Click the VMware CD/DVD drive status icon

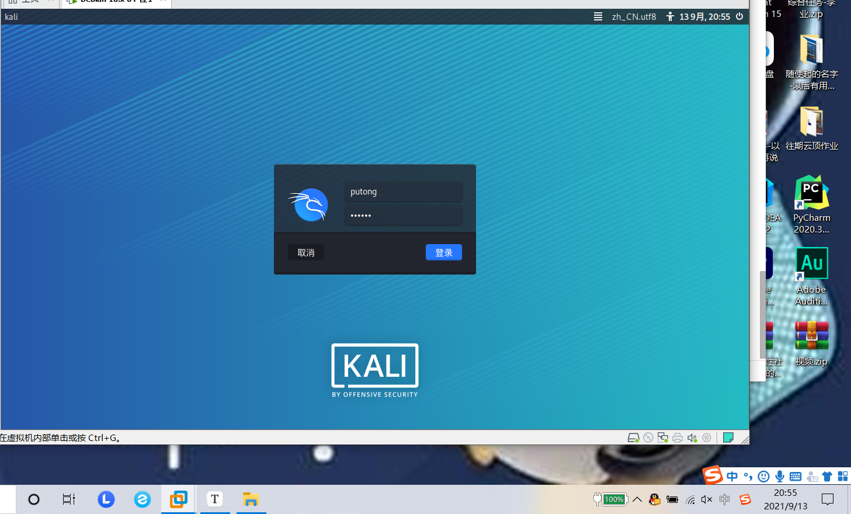click(648, 437)
